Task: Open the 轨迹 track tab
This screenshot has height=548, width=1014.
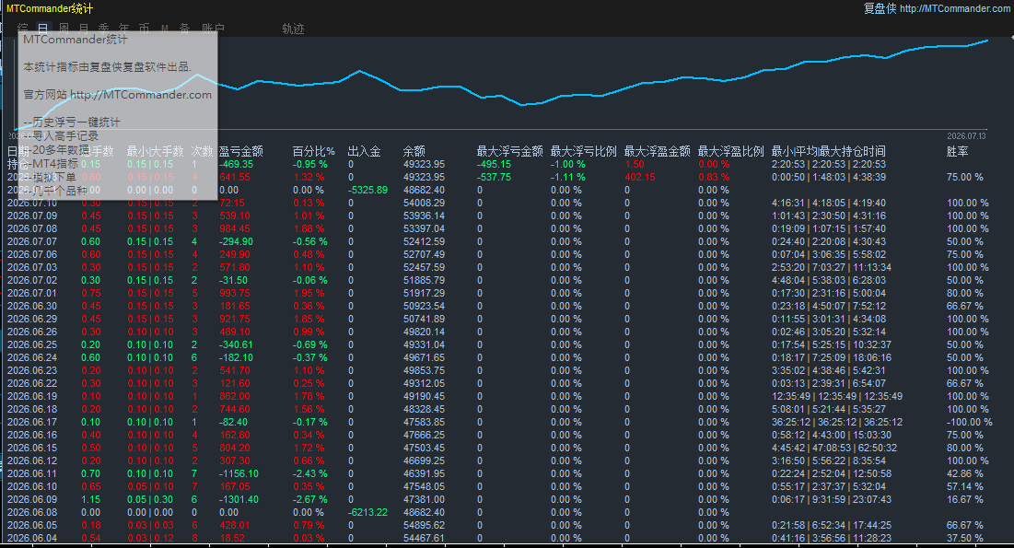Action: pos(293,29)
